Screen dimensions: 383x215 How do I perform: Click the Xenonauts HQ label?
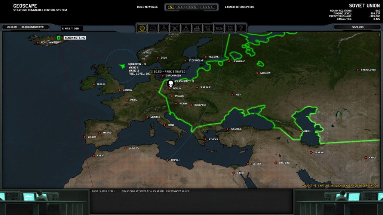pos(75,38)
